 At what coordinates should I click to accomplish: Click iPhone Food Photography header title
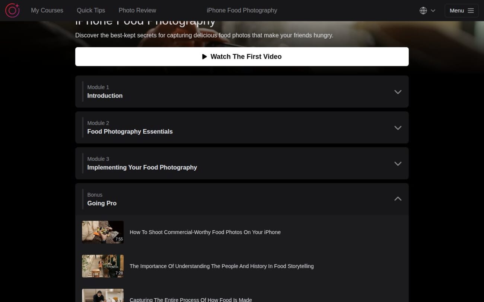[x=242, y=10]
